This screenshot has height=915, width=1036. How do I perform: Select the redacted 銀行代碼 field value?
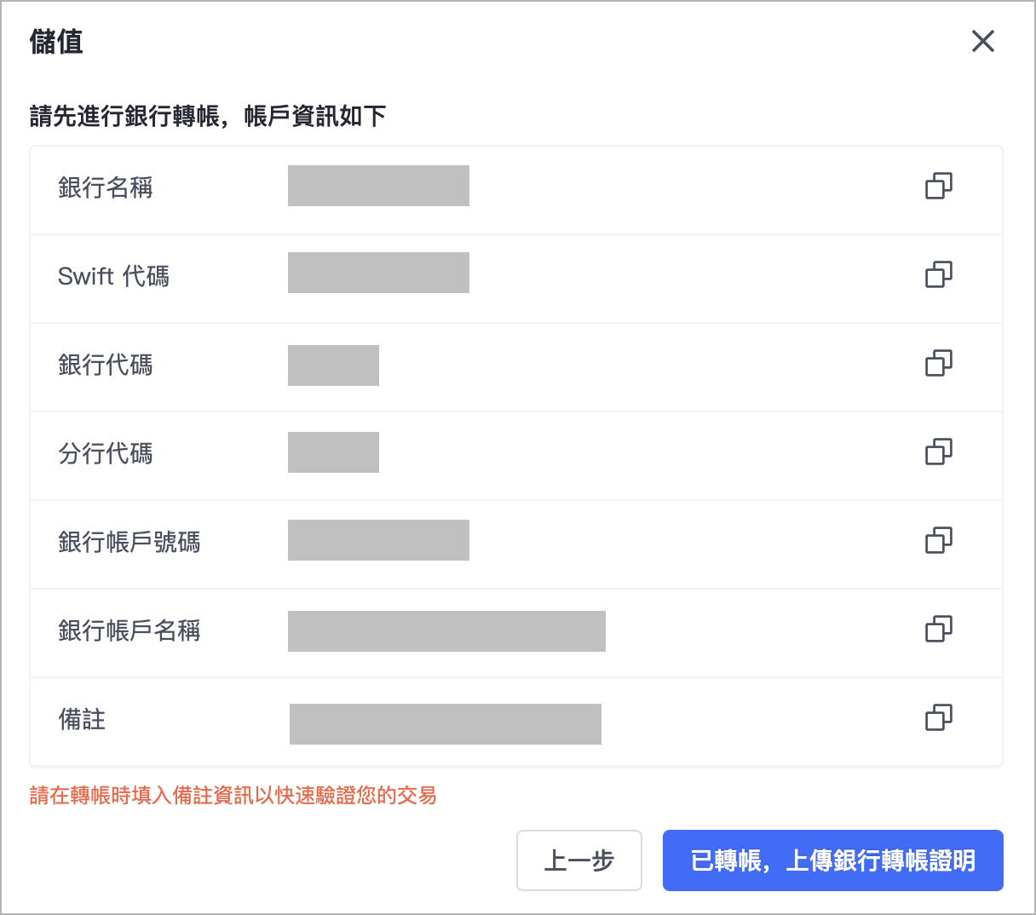[x=333, y=365]
